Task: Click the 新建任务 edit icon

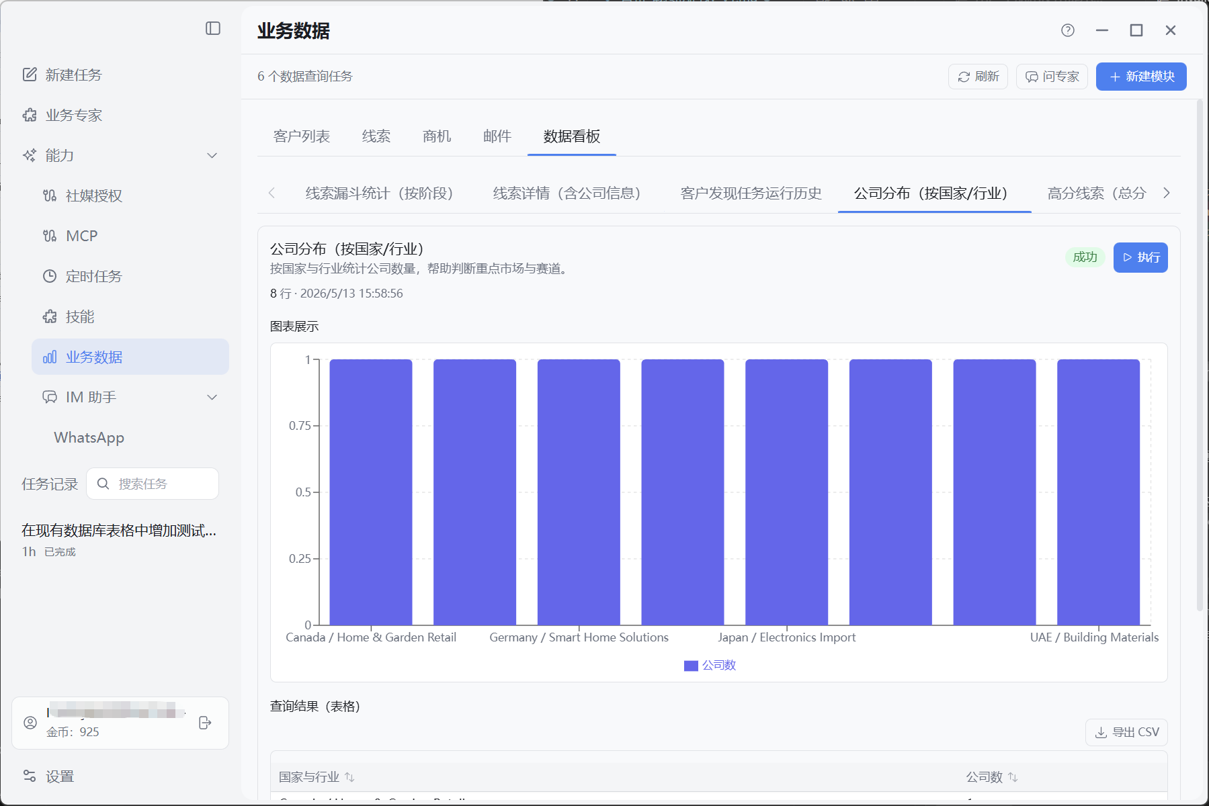Action: [30, 75]
